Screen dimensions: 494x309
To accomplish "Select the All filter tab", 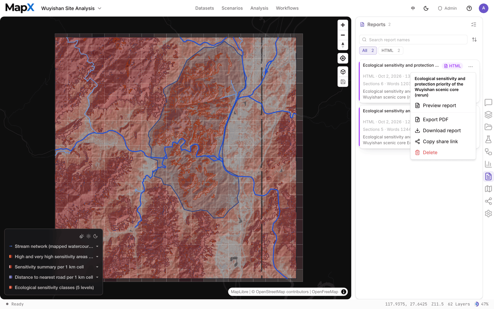I will tap(368, 50).
